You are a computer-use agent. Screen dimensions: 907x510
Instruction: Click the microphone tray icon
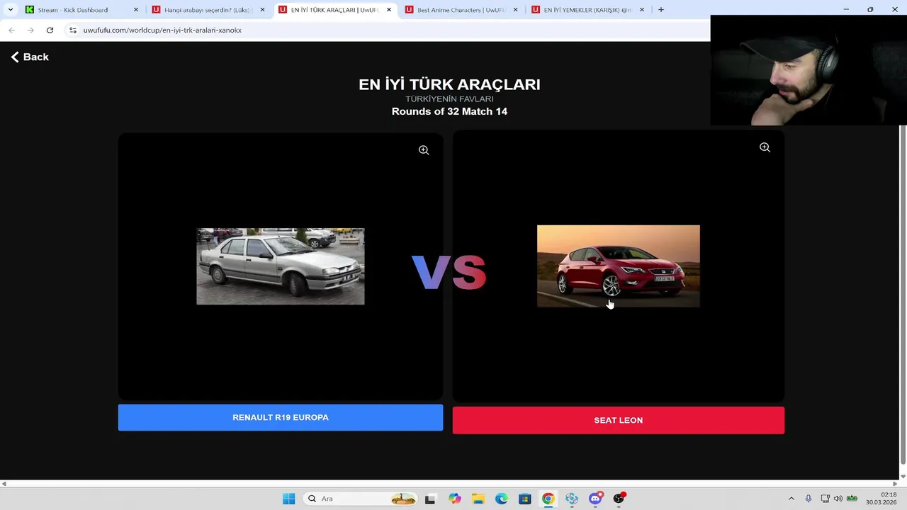pos(809,499)
